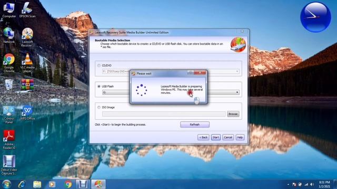Open Internet Explorer from the taskbar

[22, 184]
